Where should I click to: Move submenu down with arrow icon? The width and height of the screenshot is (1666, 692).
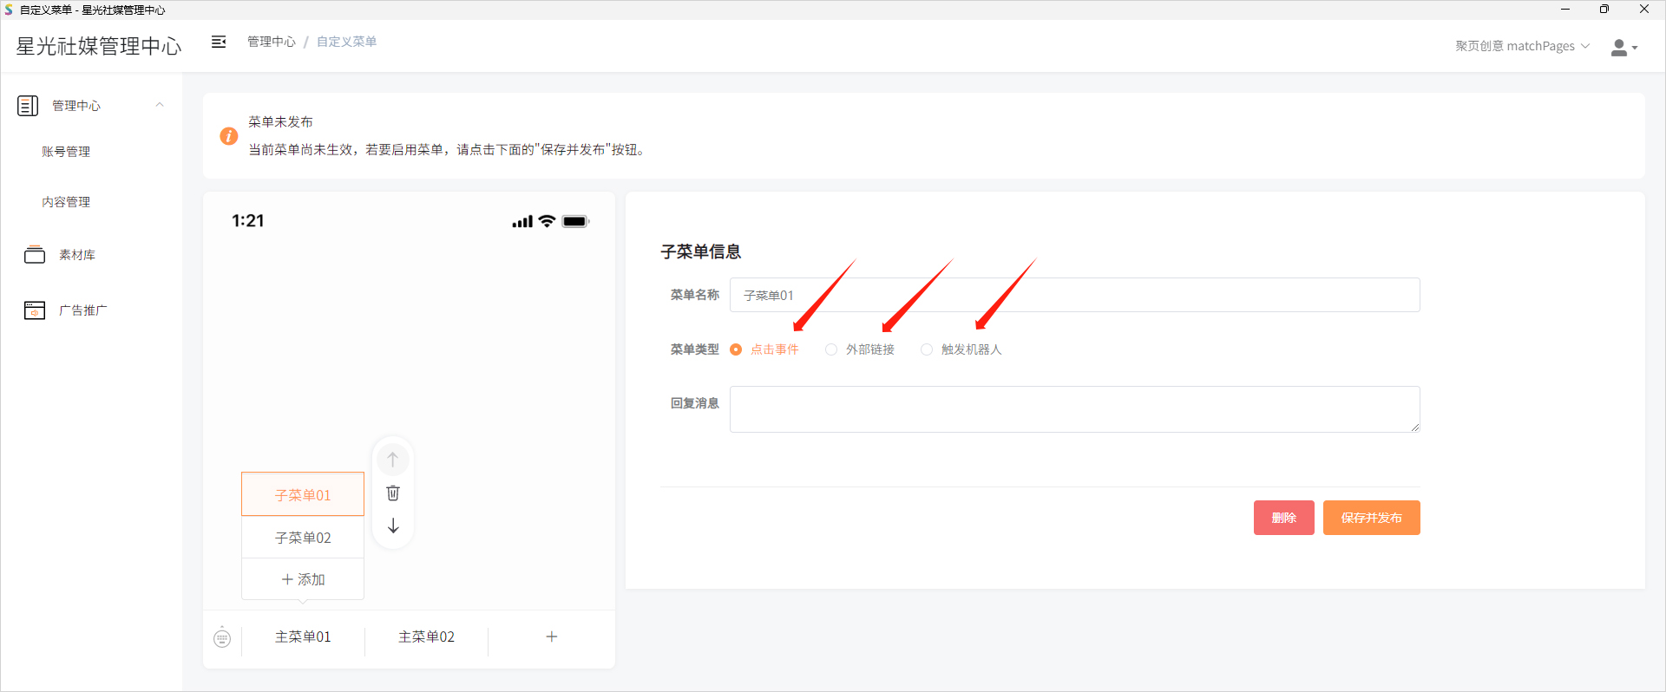393,526
